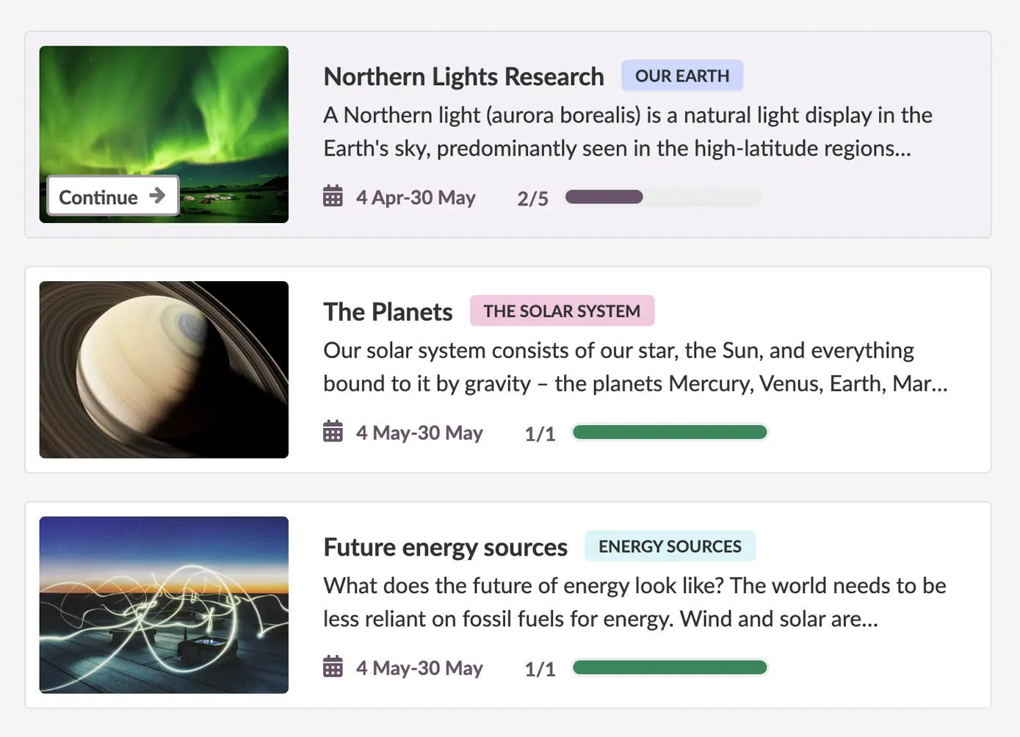This screenshot has height=737, width=1020.
Task: Select the ENERGY SOURCES category tag
Action: coord(670,546)
